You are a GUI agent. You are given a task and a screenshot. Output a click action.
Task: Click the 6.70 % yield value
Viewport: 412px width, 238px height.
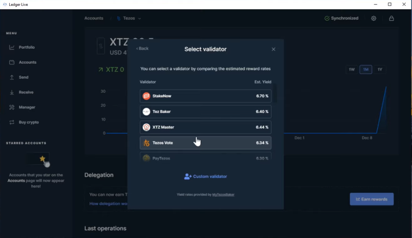point(262,96)
